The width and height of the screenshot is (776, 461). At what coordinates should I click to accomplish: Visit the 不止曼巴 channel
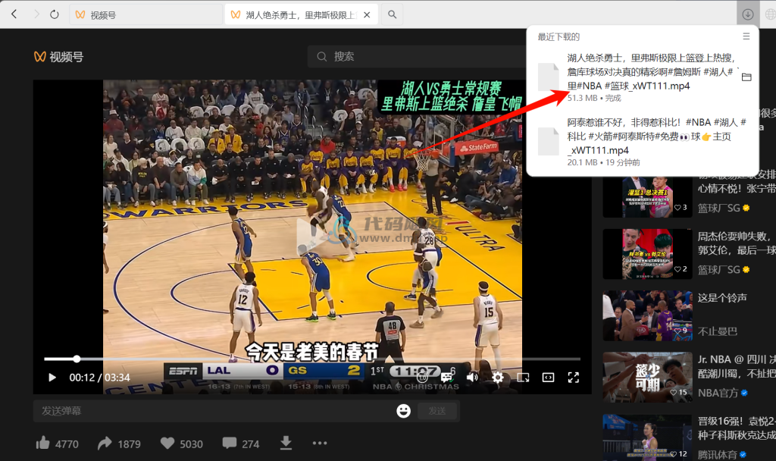(x=717, y=331)
